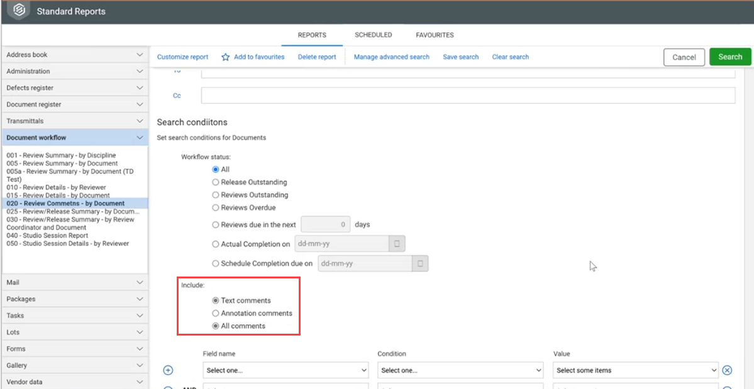Remove the first search condition row
The height and width of the screenshot is (389, 754).
tap(727, 370)
